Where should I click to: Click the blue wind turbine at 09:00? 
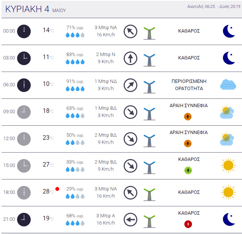[149, 114]
